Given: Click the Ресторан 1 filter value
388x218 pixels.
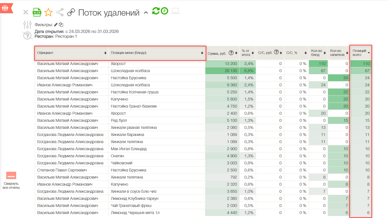Looking at the screenshot, I should click(x=66, y=36).
